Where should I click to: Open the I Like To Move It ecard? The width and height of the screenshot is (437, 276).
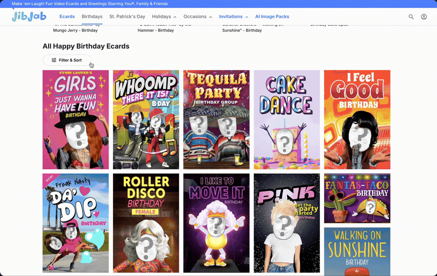216,223
